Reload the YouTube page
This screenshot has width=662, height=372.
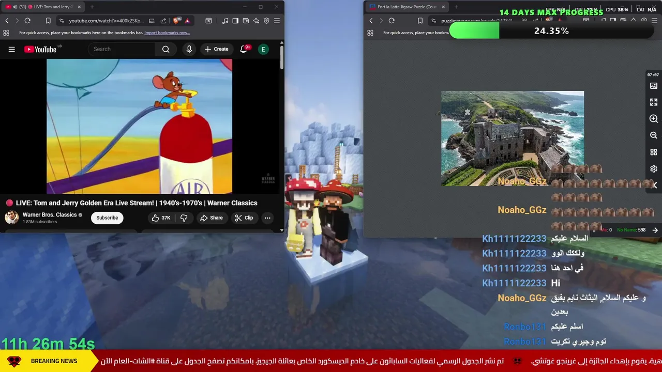27,21
